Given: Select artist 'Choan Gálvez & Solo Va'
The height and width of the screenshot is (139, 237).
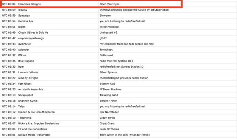Looking at the screenshot, I should click(x=33, y=32).
